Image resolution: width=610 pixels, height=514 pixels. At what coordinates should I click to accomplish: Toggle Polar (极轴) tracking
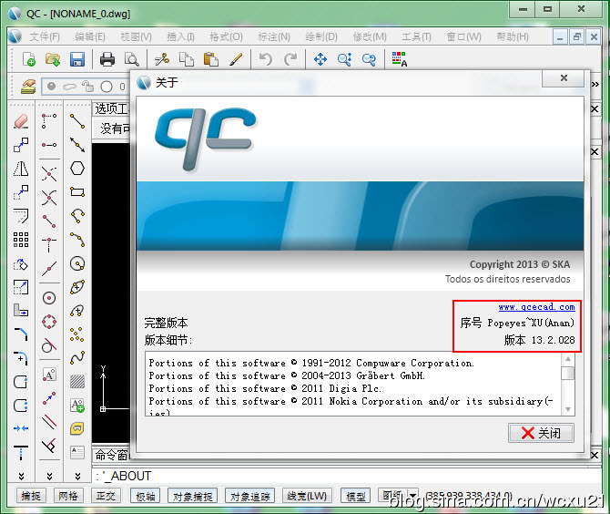146,496
